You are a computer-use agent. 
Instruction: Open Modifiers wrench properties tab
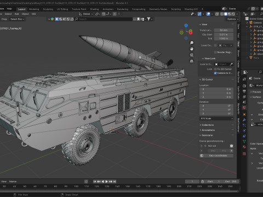[x=244, y=120]
